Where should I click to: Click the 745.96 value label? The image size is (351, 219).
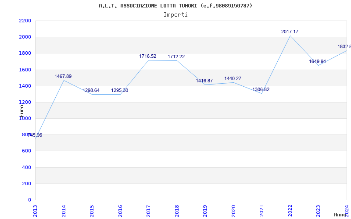tap(35, 135)
